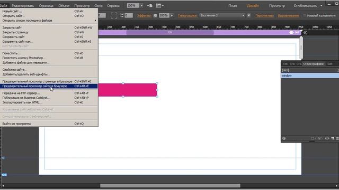Select the window graphic style
Viewport: 339px width, 190px height.
[x=310, y=75]
